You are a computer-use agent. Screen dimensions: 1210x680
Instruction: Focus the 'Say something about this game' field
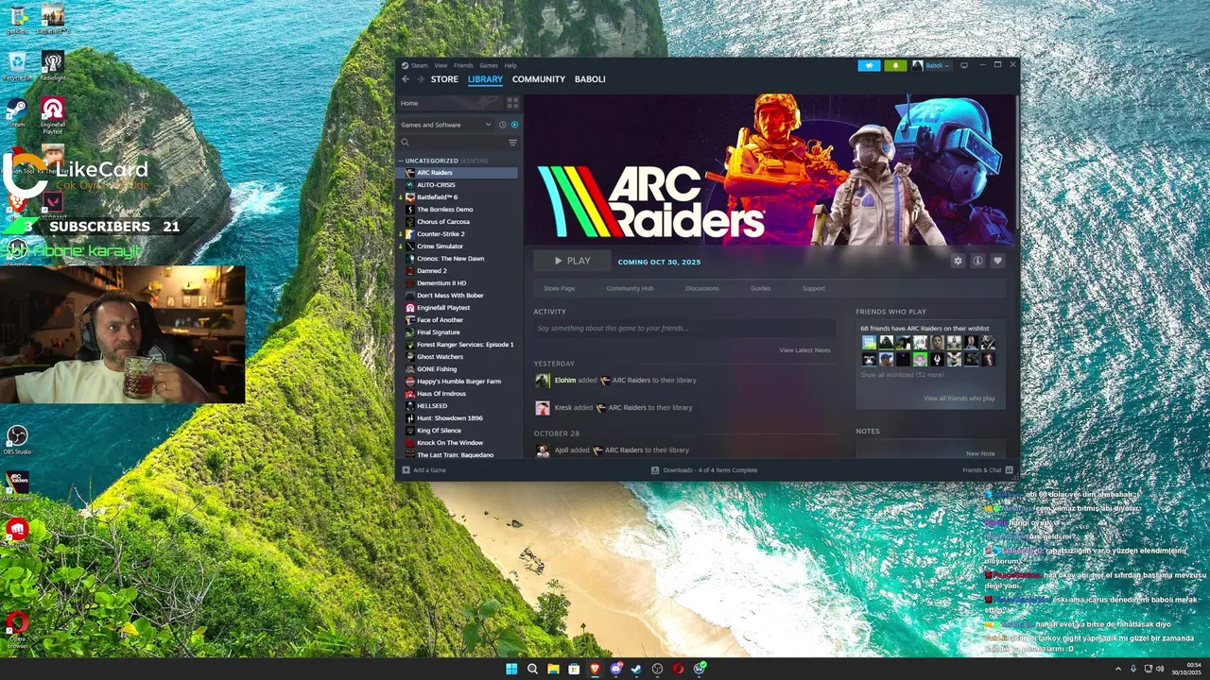coord(683,328)
